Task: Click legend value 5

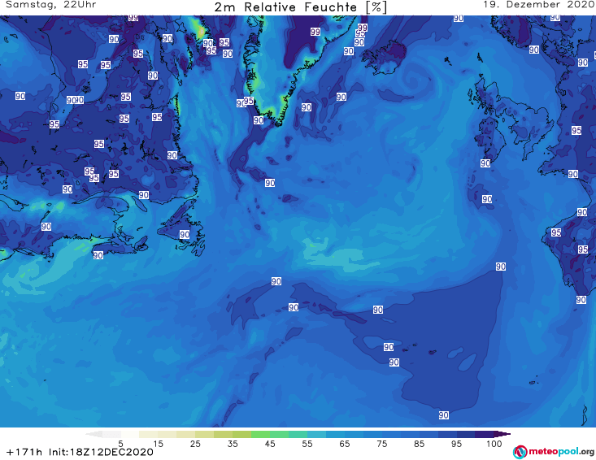Action: [x=120, y=444]
